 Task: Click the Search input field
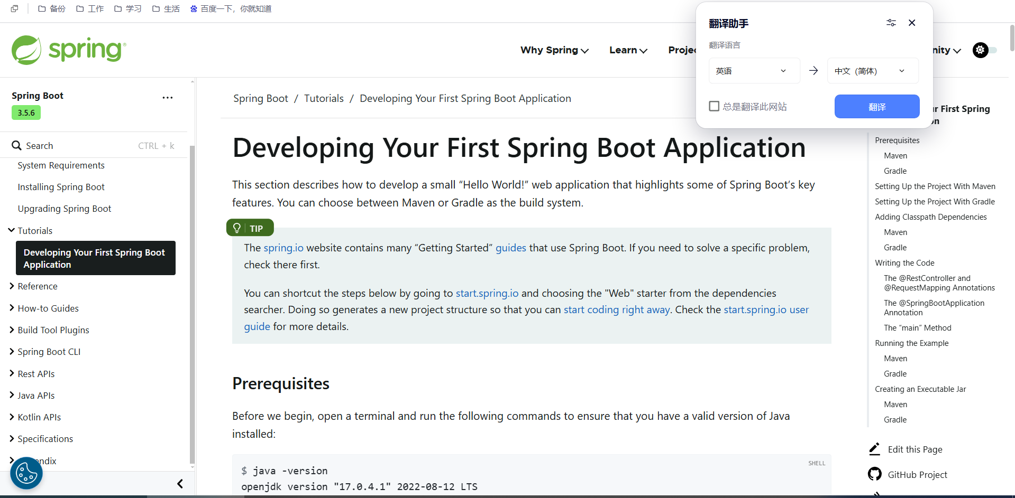pos(94,146)
